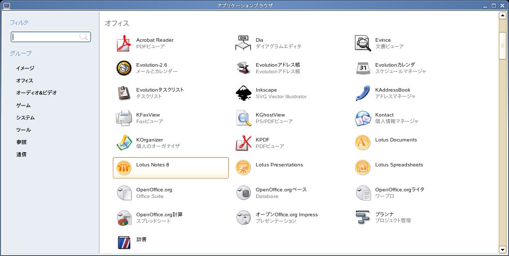Viewport: 509px width, 256px height.
Task: Click the Lotus Spreadsheets label
Action: (x=399, y=165)
